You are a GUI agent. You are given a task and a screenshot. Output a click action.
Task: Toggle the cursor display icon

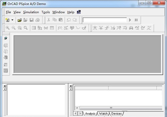[84, 28]
